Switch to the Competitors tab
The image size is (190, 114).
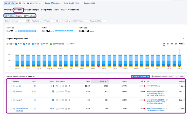point(46,10)
